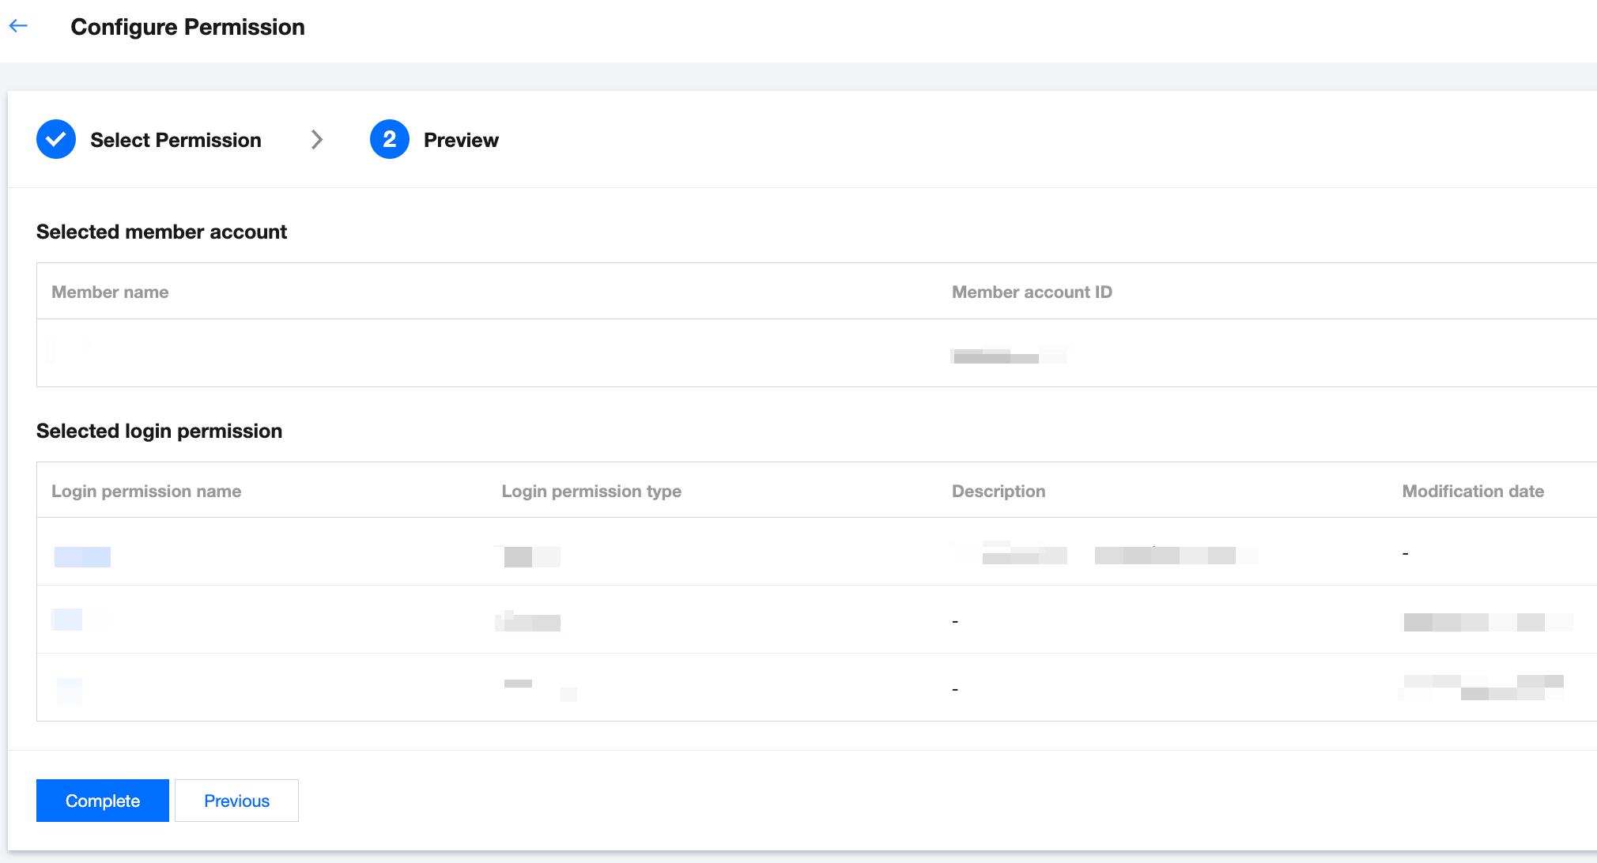
Task: Open the first login permission name link
Action: [82, 556]
